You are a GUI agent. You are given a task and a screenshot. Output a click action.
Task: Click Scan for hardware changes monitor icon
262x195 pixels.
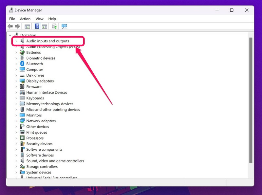(x=64, y=26)
